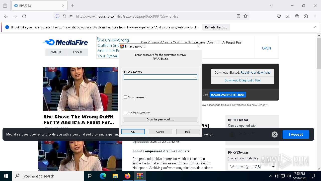The height and width of the screenshot is (181, 321).
Task: Dismiss the cookie banner with X icon
Action: [x=275, y=134]
